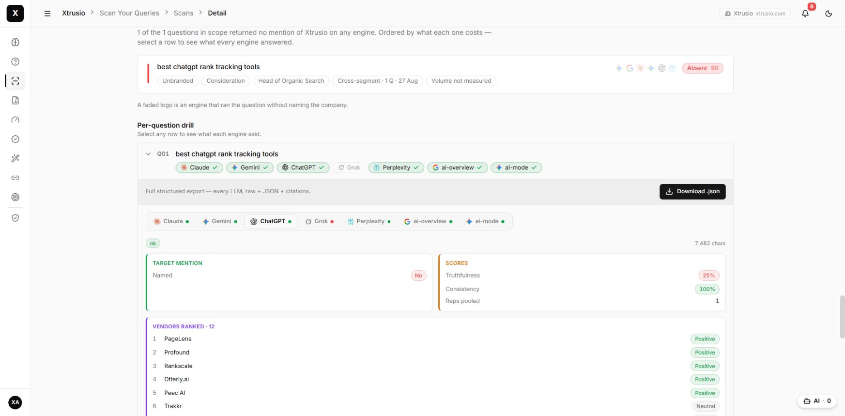Click the Xtrusio breadcrumb

click(74, 13)
